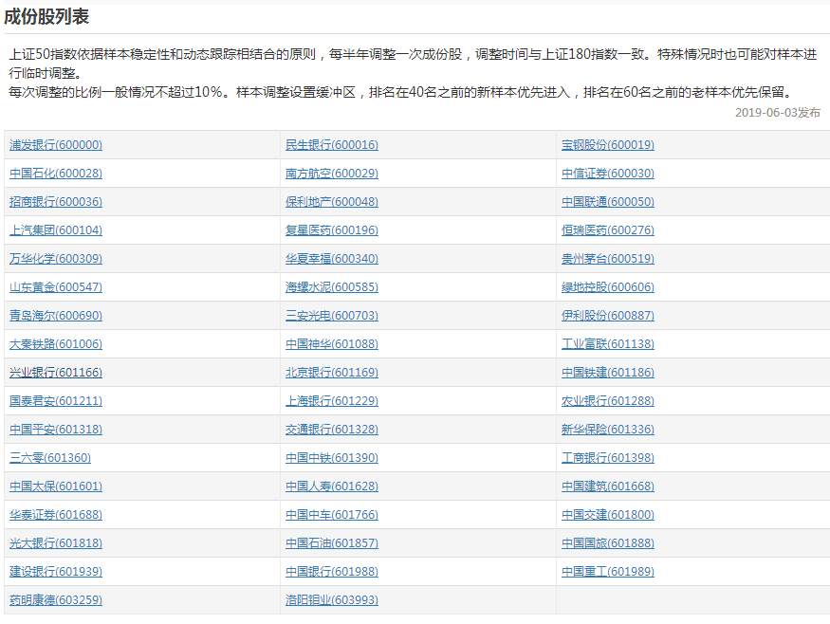Image resolution: width=830 pixels, height=624 pixels.
Task: Open 保利地产(600048) stock page
Action: point(332,202)
